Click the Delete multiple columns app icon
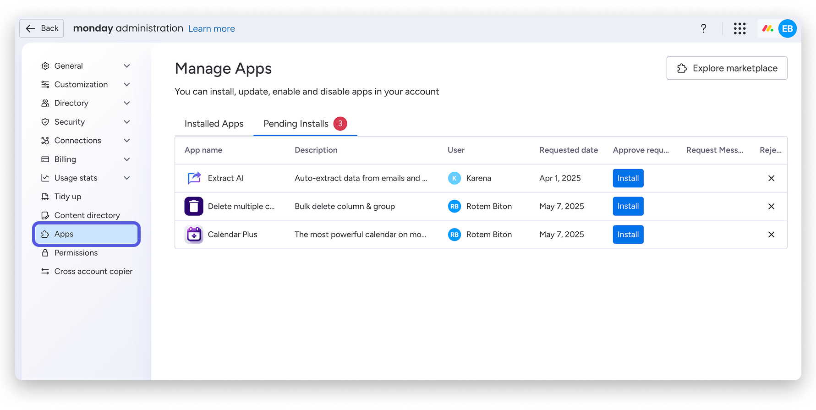 point(194,206)
